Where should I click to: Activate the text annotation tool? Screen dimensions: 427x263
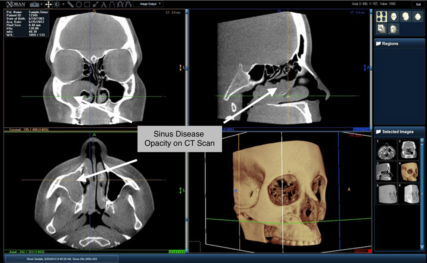pos(103,4)
